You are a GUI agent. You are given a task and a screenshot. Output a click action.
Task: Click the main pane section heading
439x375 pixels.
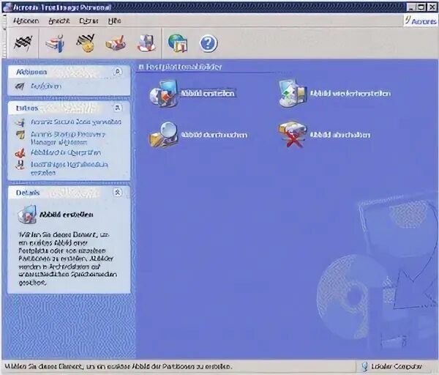coord(180,67)
